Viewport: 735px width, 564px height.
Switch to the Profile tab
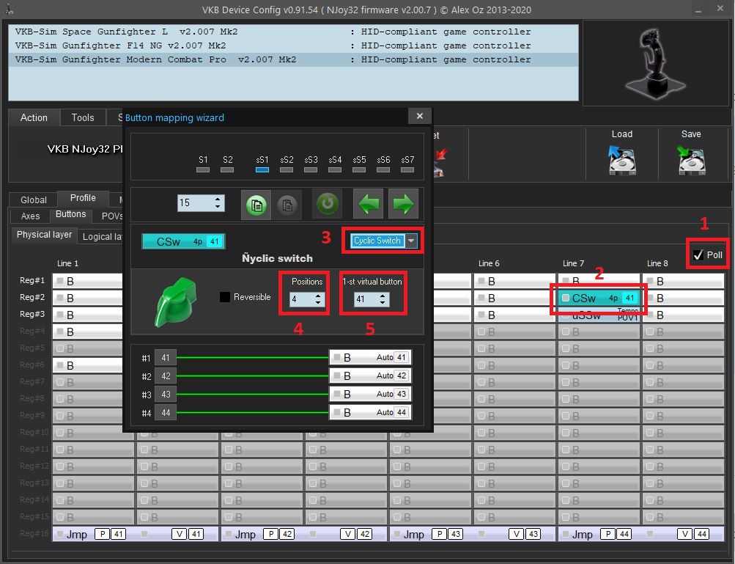pyautogui.click(x=83, y=198)
